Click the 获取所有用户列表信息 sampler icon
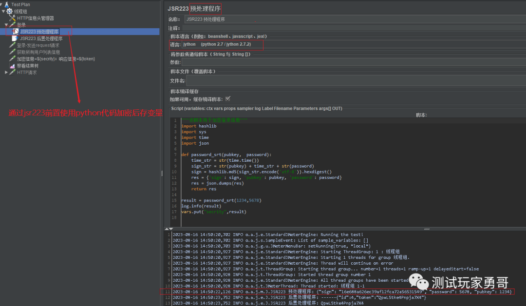Image resolution: width=526 pixels, height=306 pixels. point(12,52)
